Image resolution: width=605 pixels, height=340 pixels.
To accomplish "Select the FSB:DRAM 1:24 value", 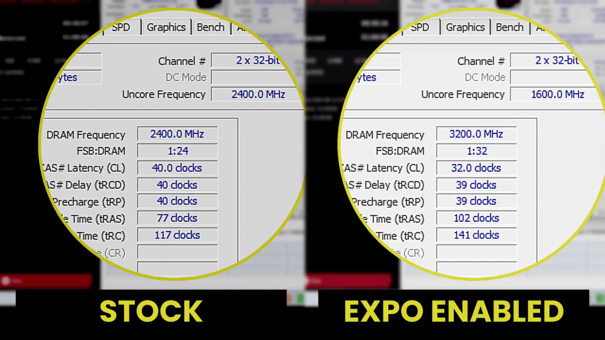I will click(177, 151).
